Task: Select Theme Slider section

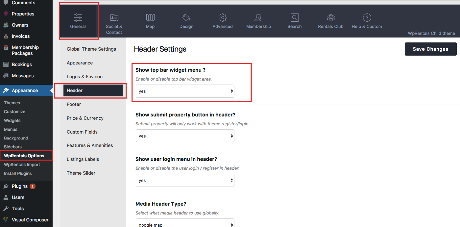Action: pyautogui.click(x=81, y=173)
